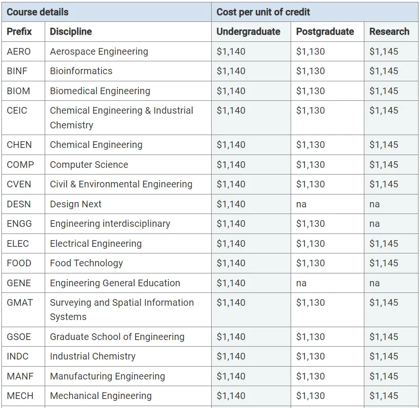Viewport: 420px width, 408px height.
Task: Click the 'Food Technology' discipline cell
Action: point(86,263)
